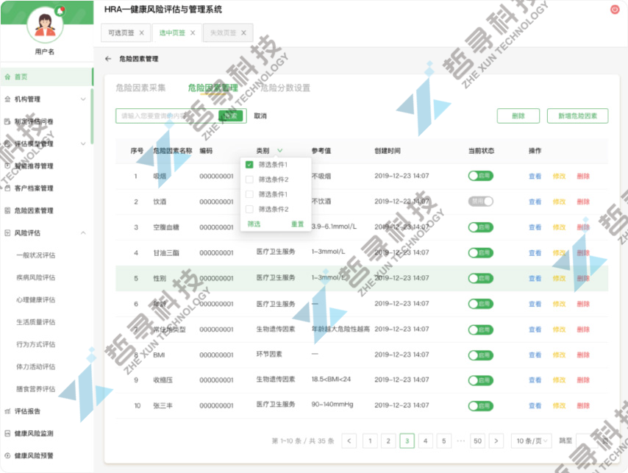Image resolution: width=628 pixels, height=473 pixels.
Task: Switch to the 危险因素采集 tab
Action: click(x=140, y=88)
